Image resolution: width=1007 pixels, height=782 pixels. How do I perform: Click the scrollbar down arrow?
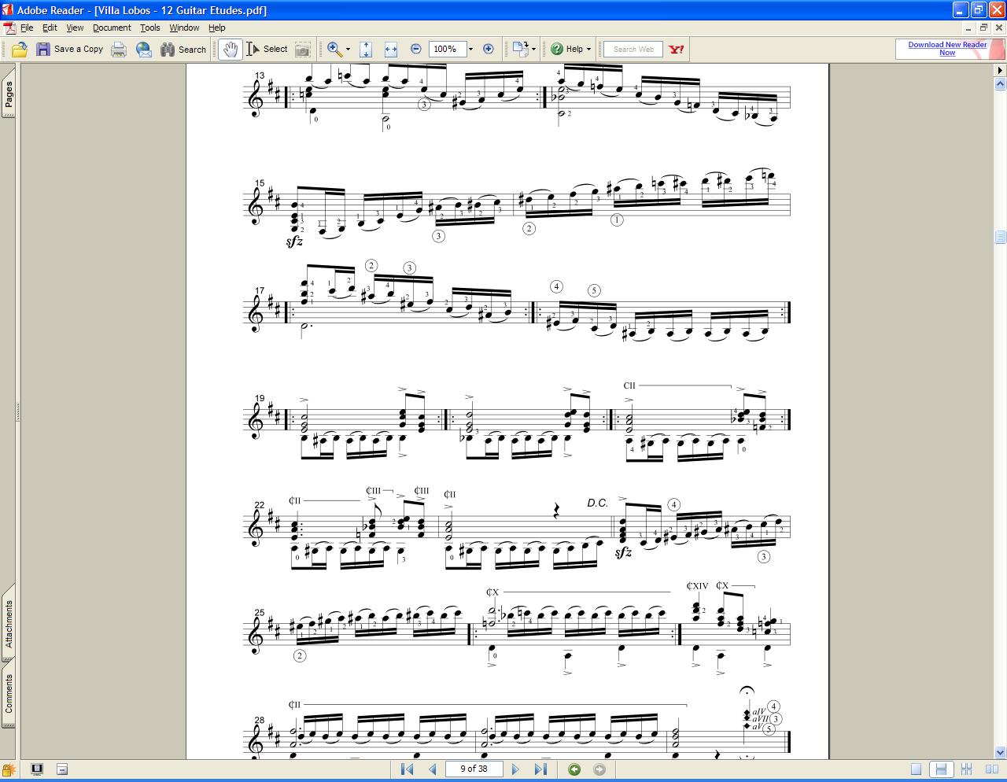(1000, 753)
